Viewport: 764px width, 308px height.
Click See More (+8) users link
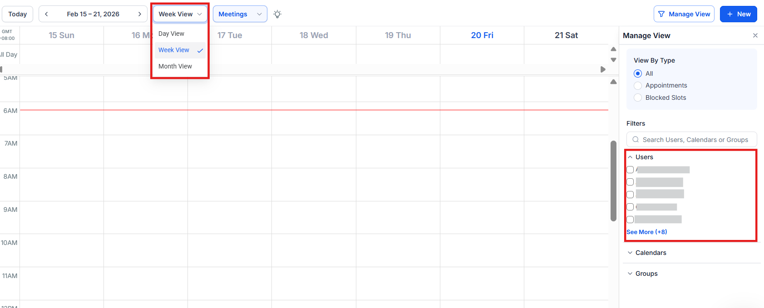[x=647, y=232]
